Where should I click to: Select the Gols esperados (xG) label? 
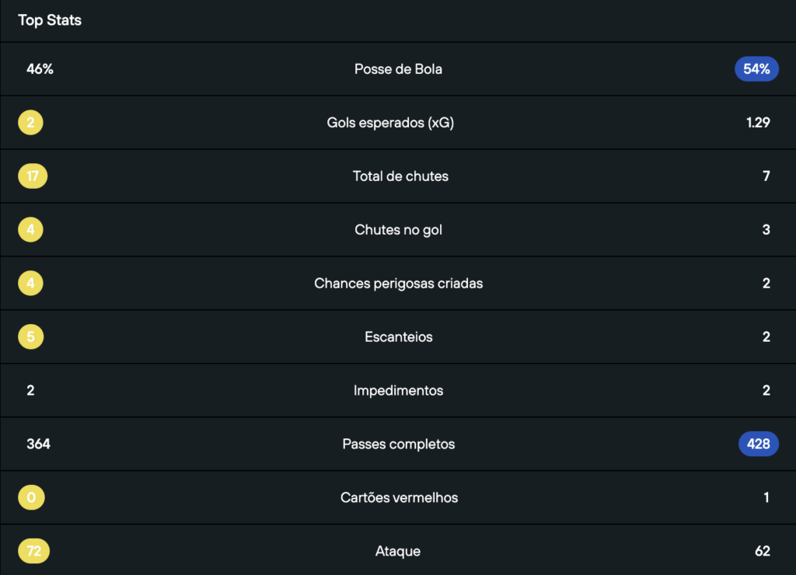tap(390, 123)
